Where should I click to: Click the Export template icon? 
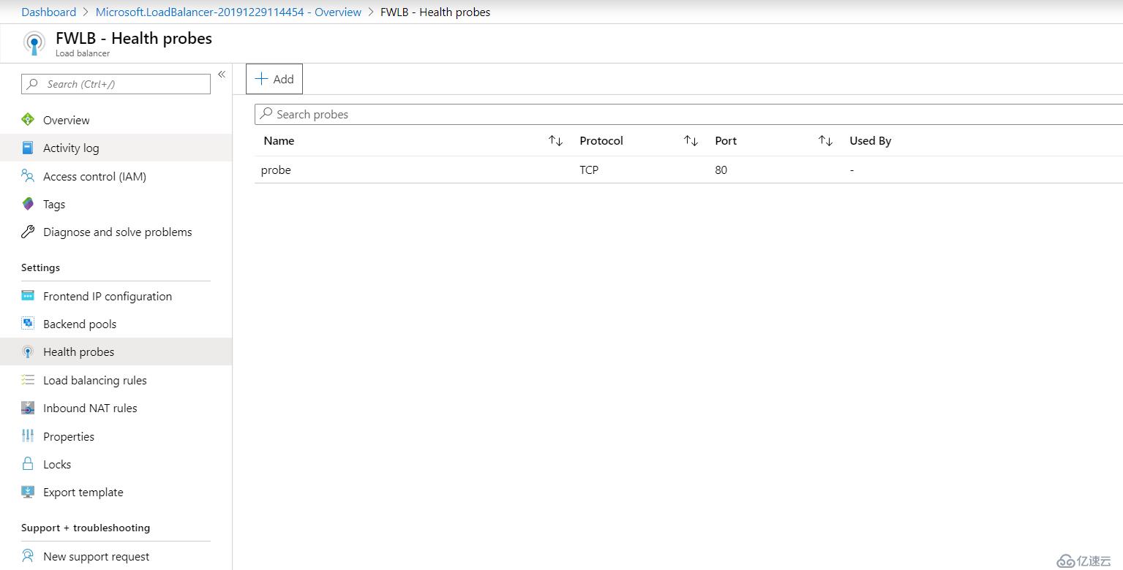click(28, 492)
